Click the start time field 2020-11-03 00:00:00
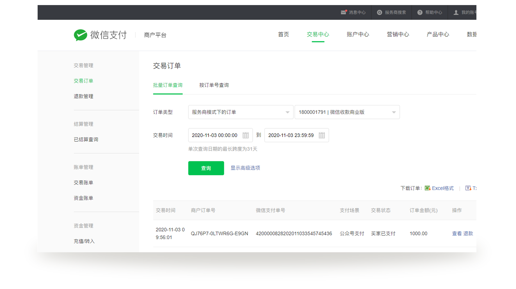This screenshot has height=289, width=516. [220, 135]
